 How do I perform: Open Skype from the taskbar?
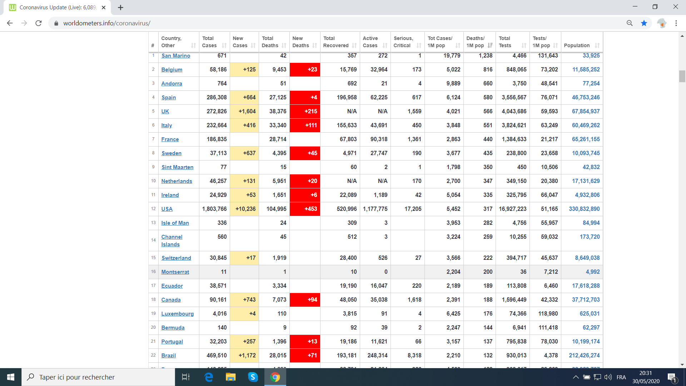click(x=253, y=377)
